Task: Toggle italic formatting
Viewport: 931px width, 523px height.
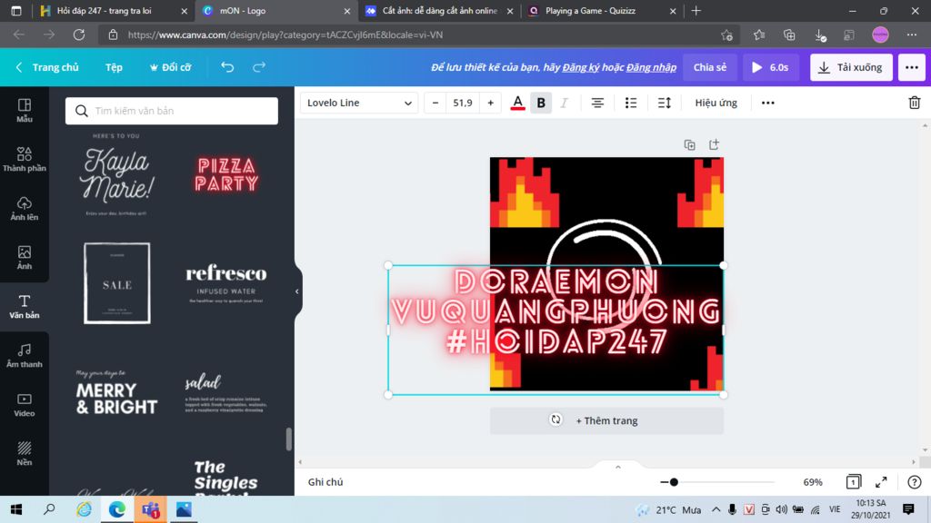Action: [564, 104]
